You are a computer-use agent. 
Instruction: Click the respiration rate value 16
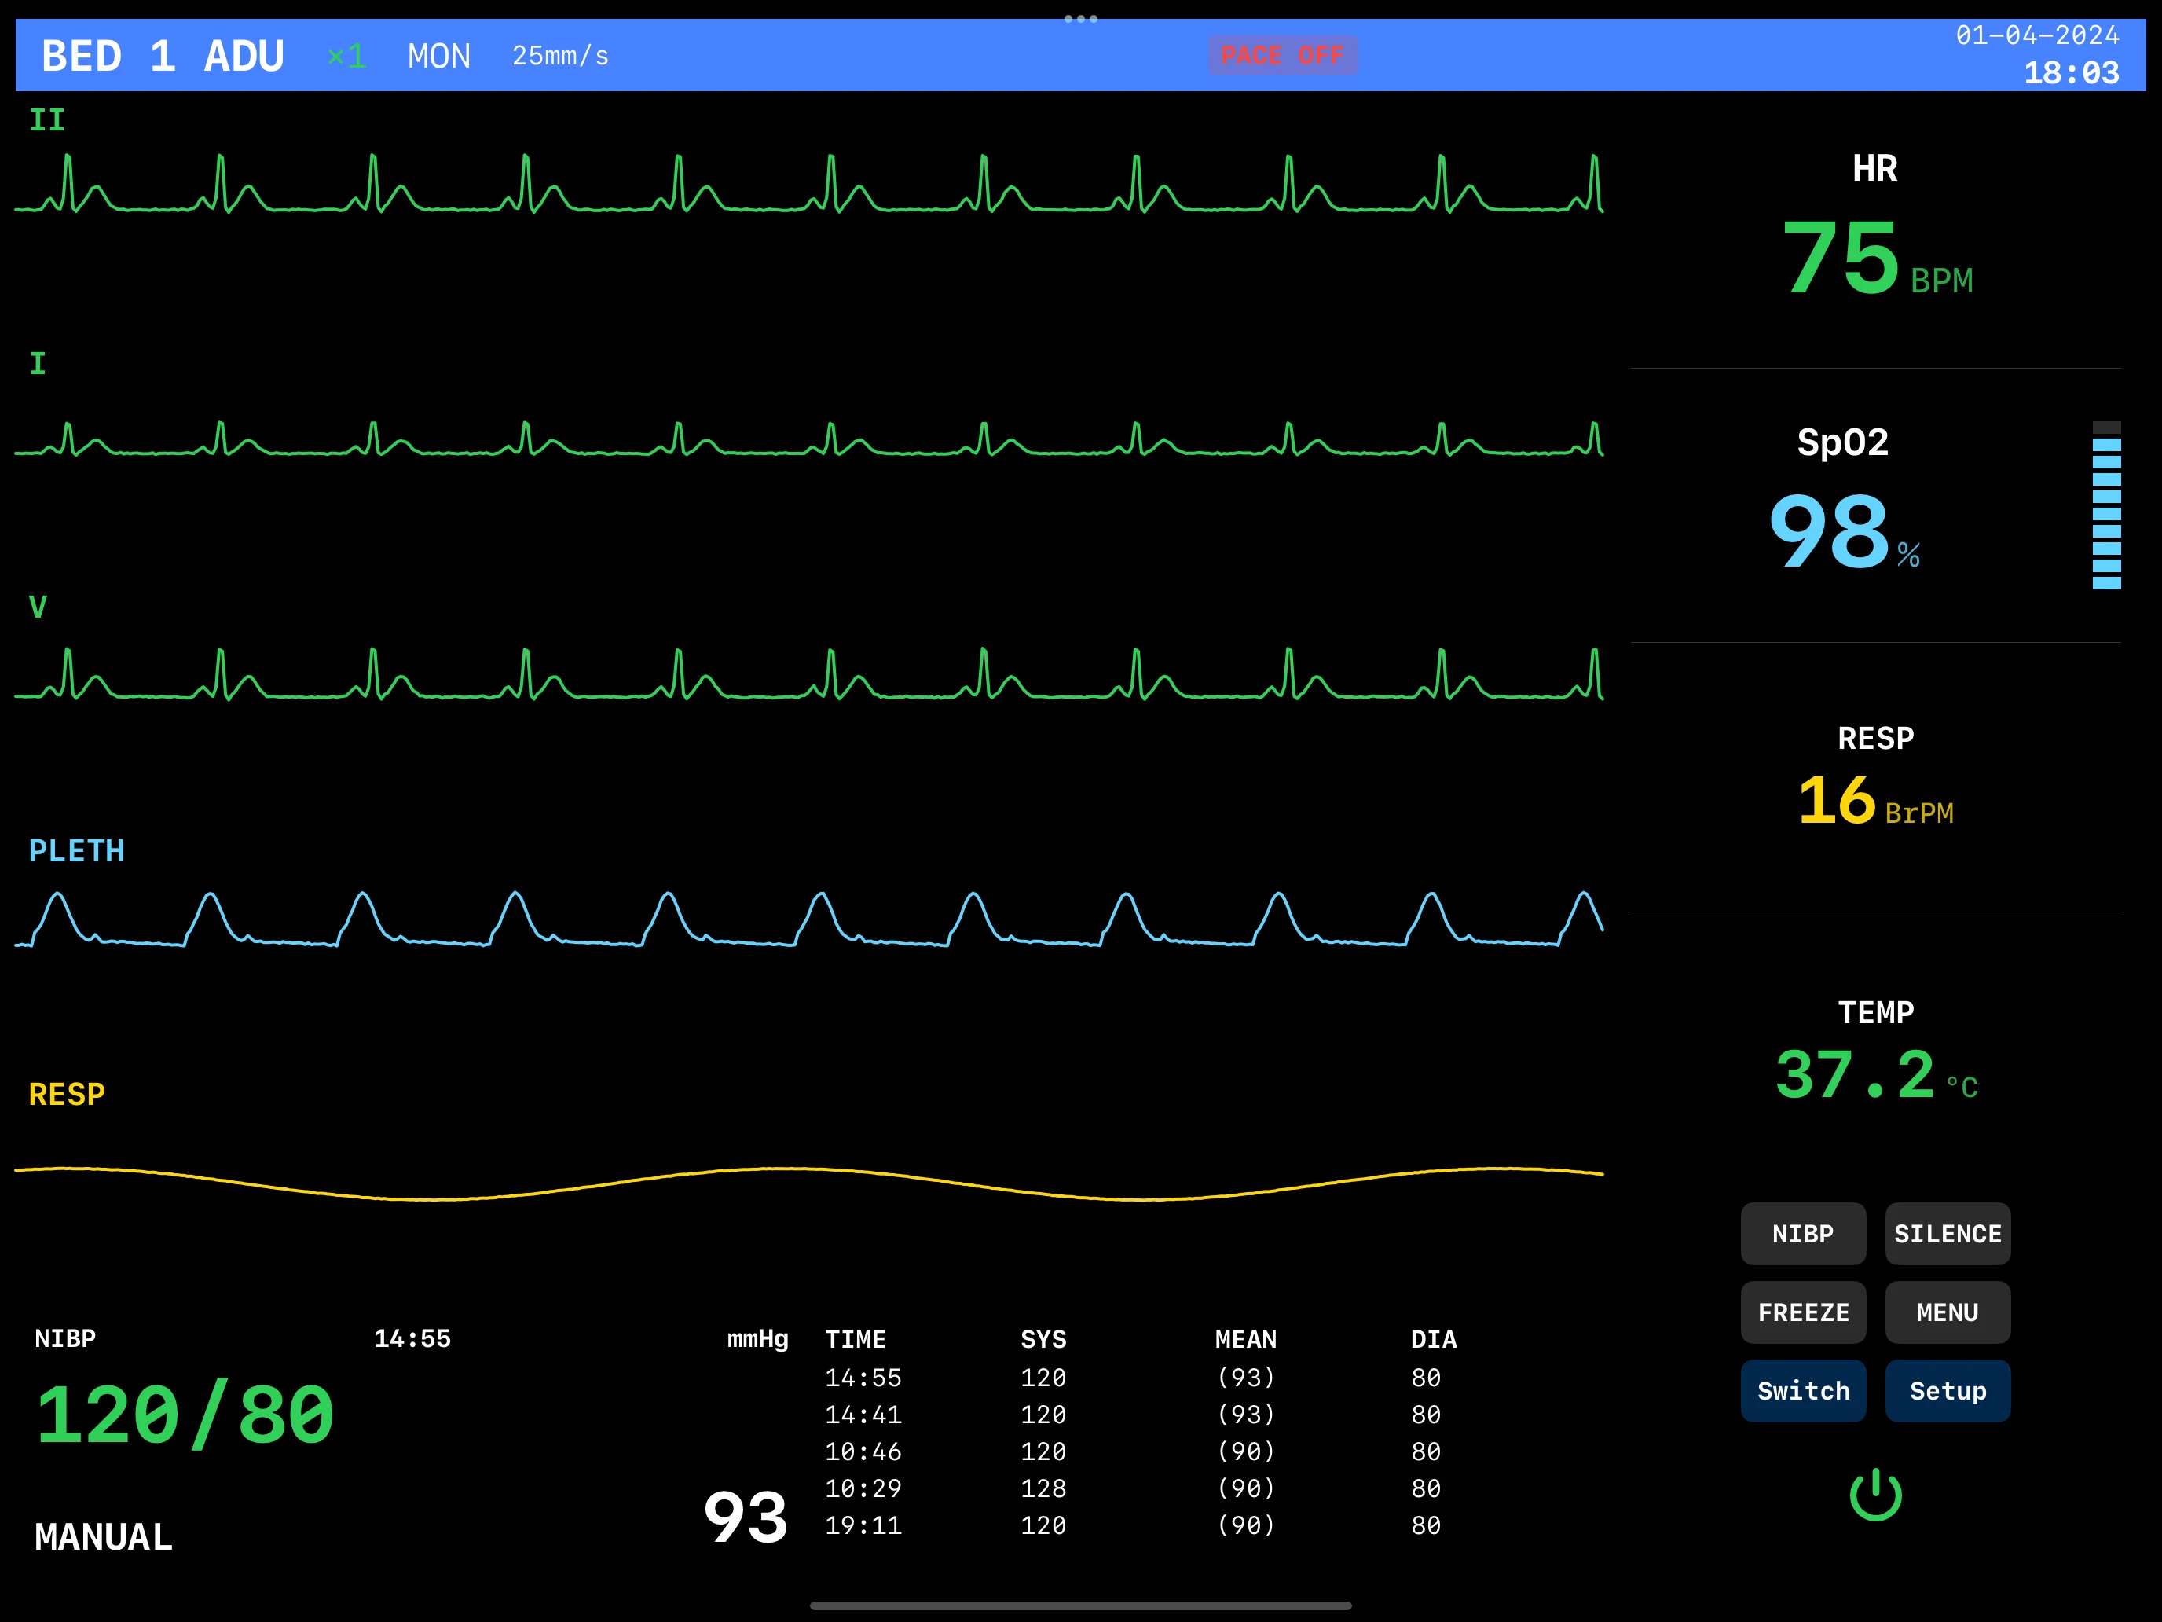tap(1837, 800)
